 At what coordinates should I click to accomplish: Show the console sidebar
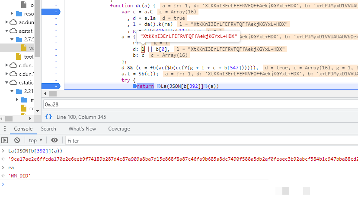coord(5,140)
